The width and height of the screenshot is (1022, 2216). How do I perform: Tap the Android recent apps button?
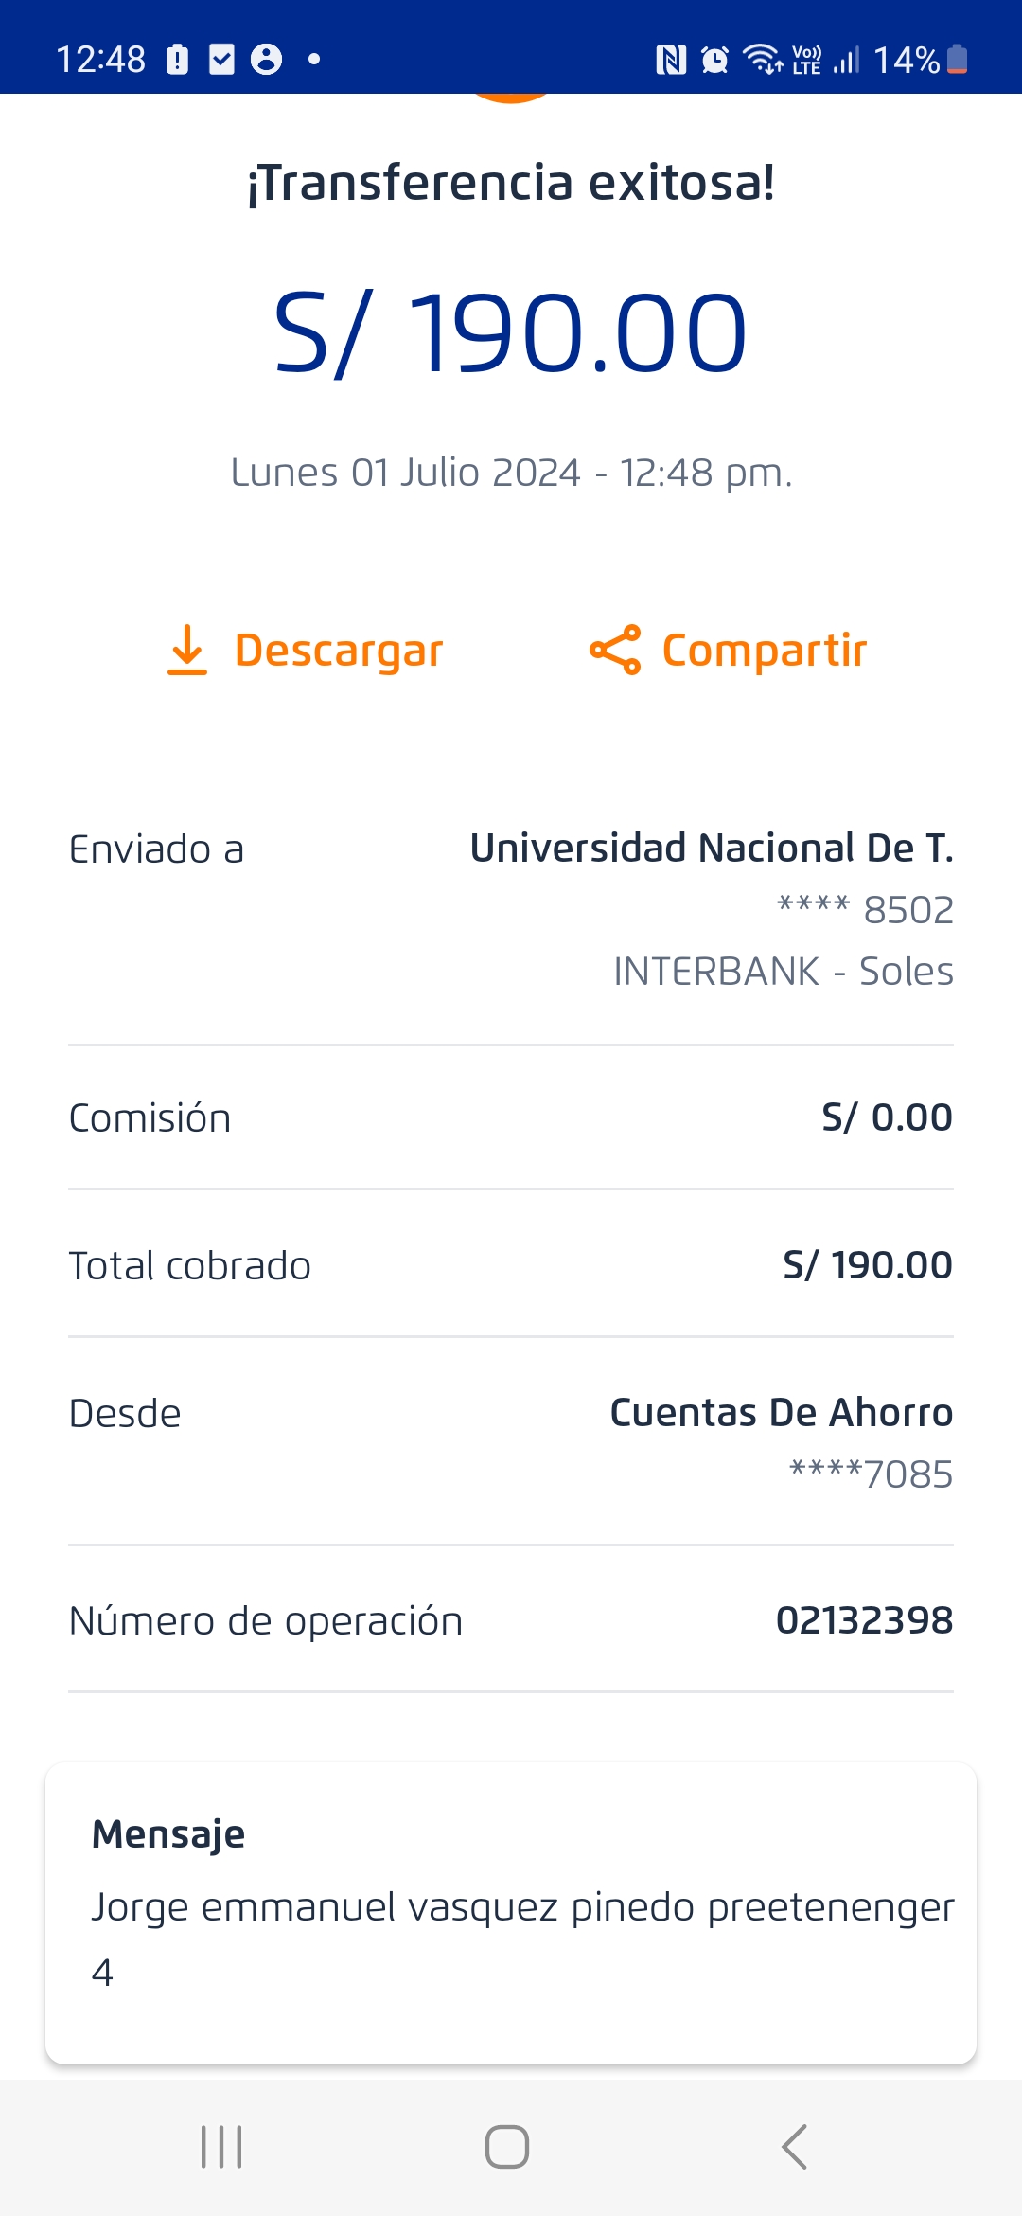(221, 2147)
